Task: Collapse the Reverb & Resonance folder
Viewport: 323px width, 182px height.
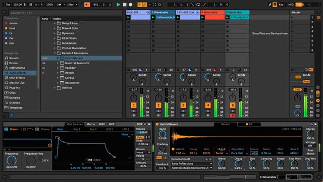Action: (55, 53)
